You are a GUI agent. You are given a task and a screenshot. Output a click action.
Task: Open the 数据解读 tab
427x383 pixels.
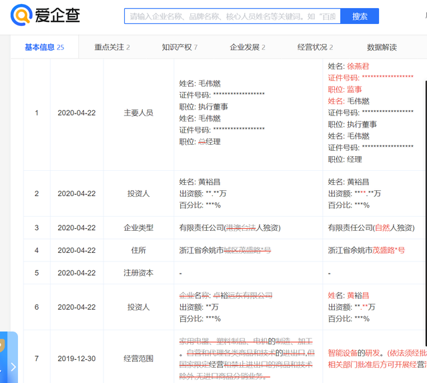click(382, 47)
